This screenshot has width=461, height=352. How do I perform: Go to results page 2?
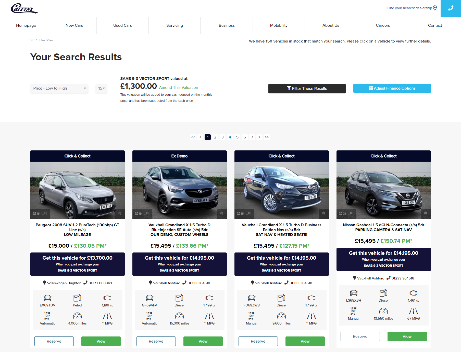(215, 137)
